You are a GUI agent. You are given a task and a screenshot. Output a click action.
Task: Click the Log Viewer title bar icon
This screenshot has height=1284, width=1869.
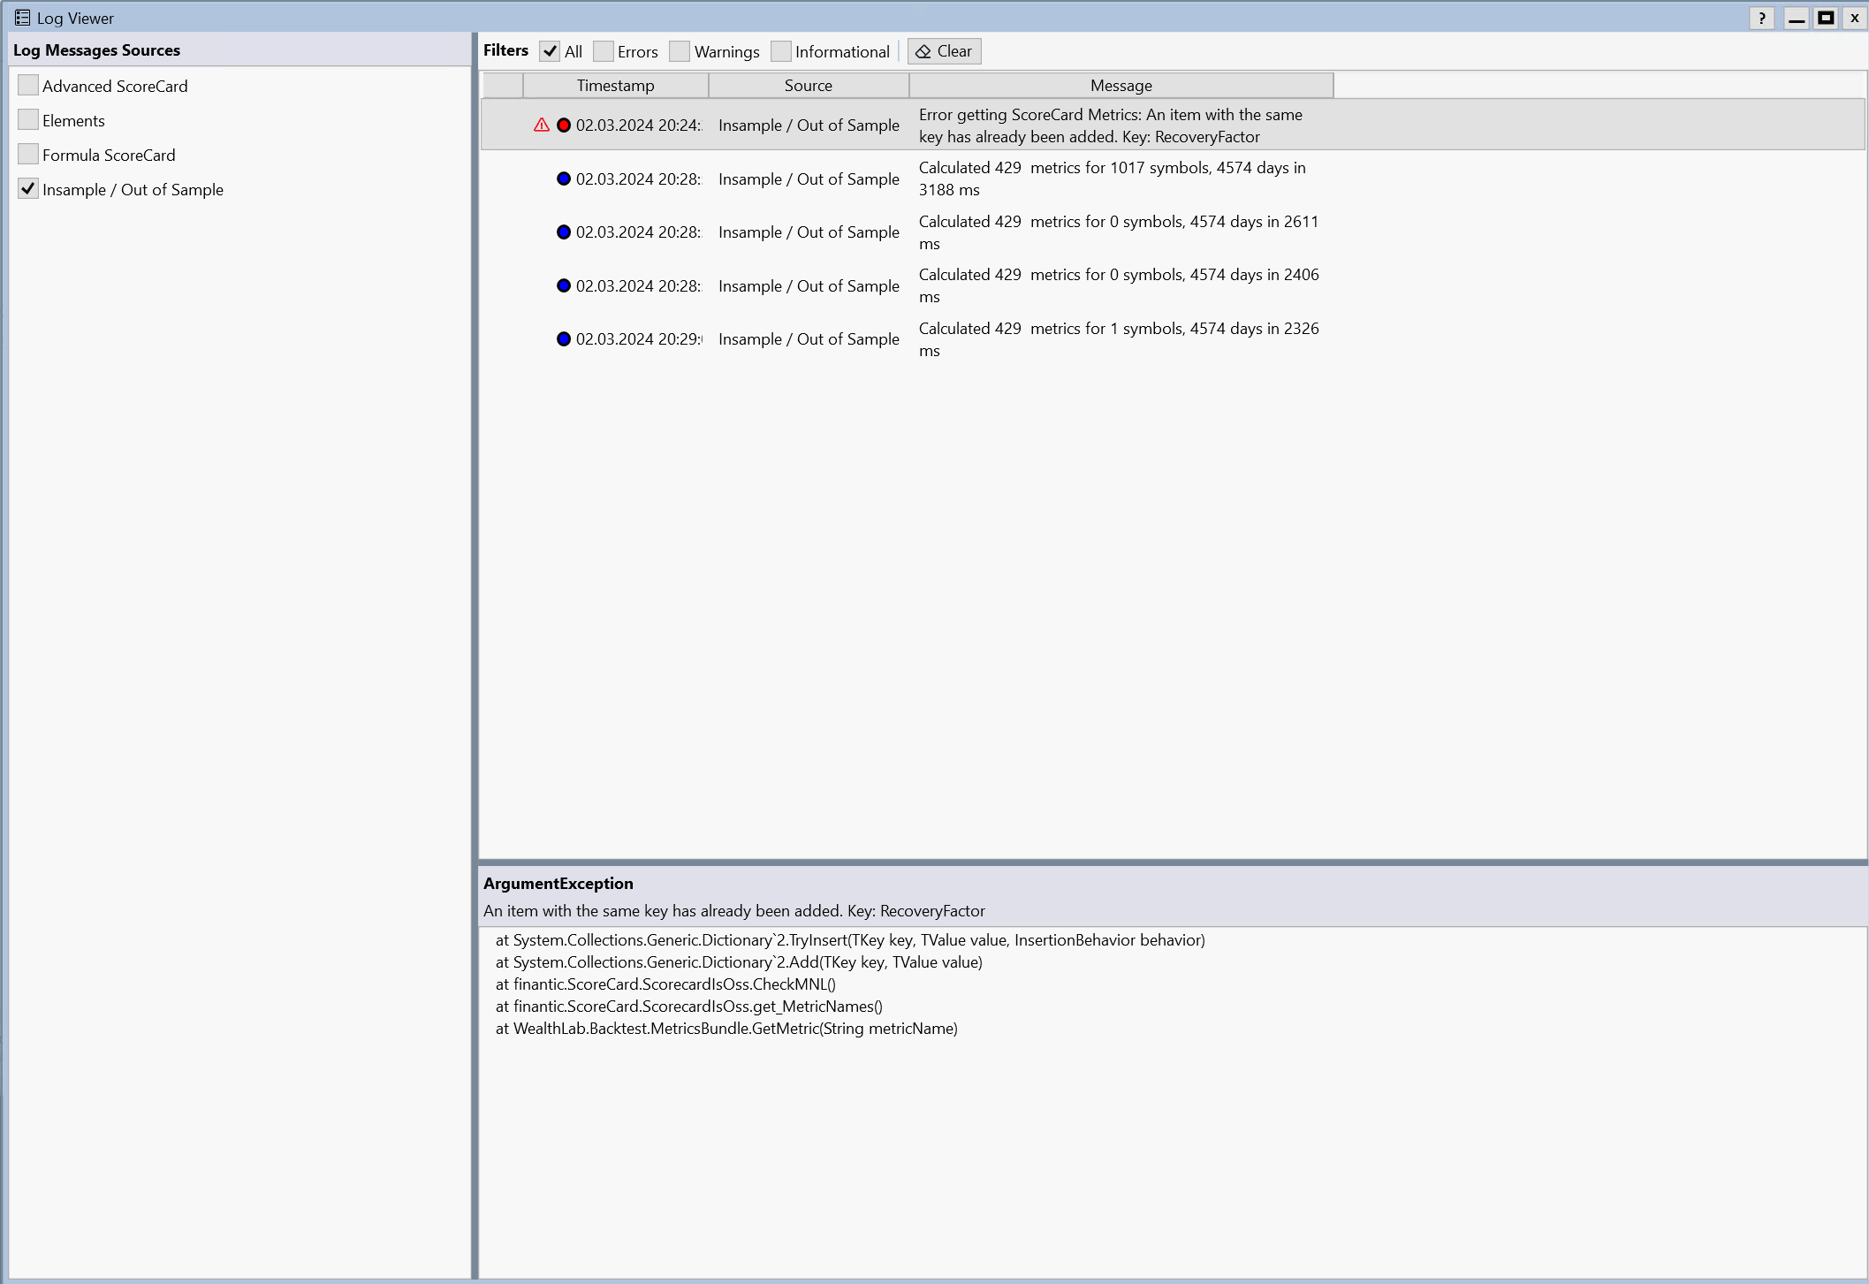[x=22, y=18]
